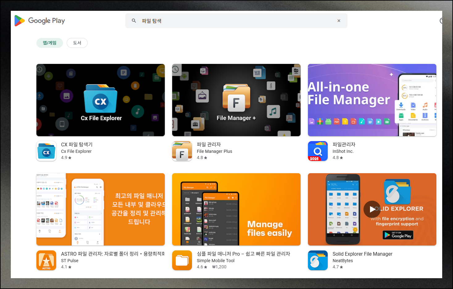Click the Simple Mobile Tool folder app icon
The image size is (453, 289).
pos(182,260)
